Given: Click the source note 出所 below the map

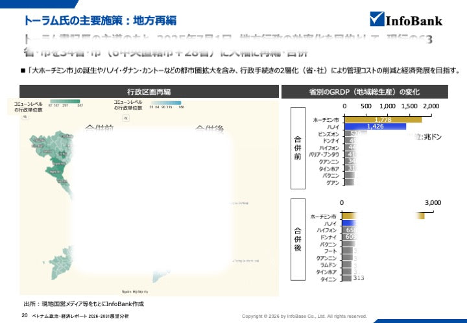Looking at the screenshot, I should pos(84,303).
